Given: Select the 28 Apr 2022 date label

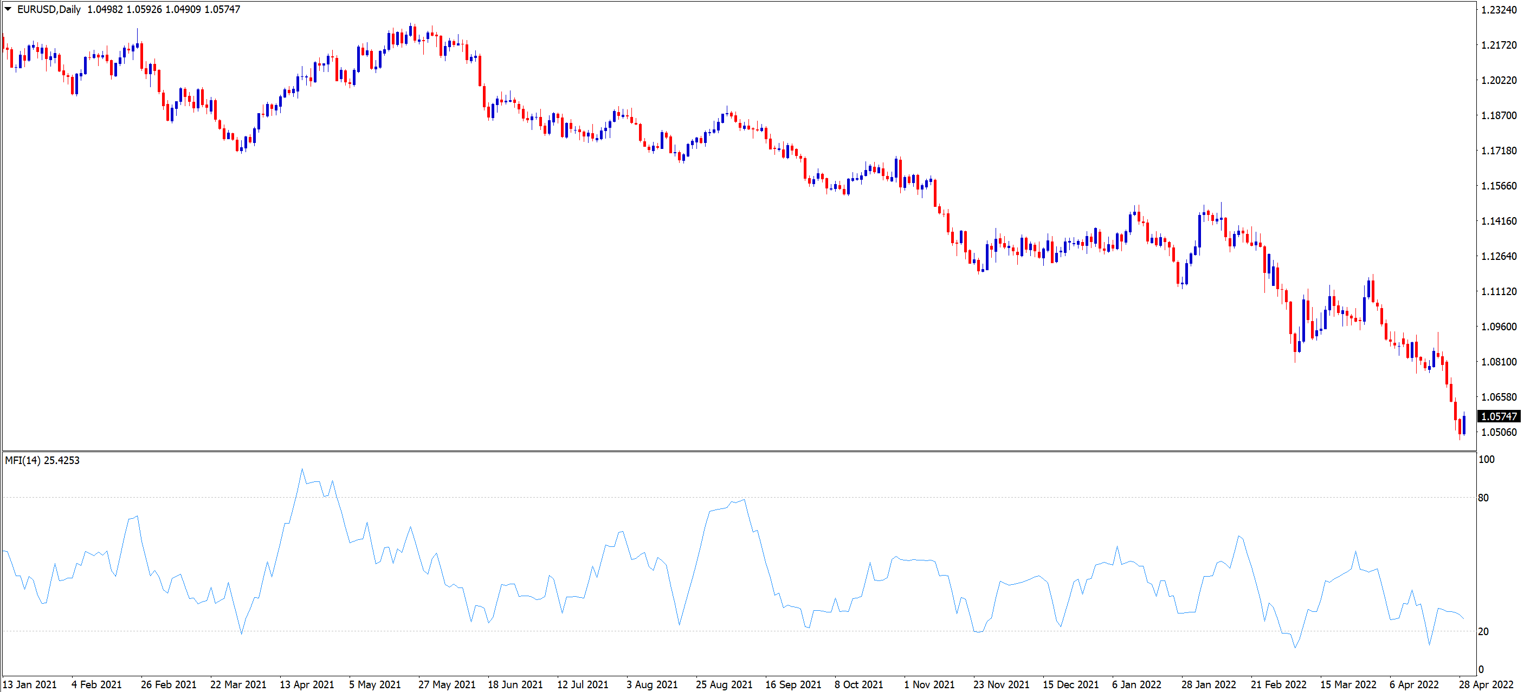Looking at the screenshot, I should click(1486, 684).
